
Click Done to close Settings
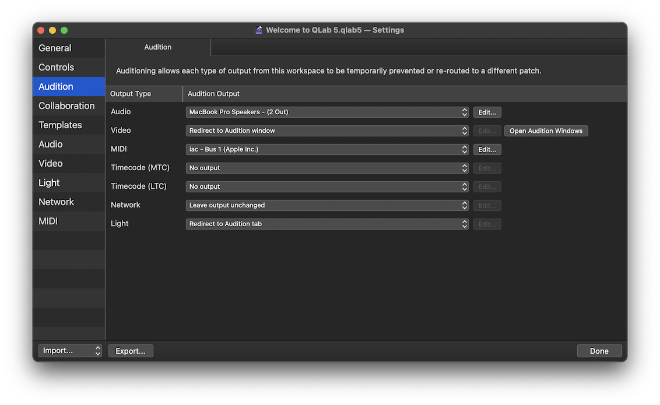pyautogui.click(x=599, y=350)
